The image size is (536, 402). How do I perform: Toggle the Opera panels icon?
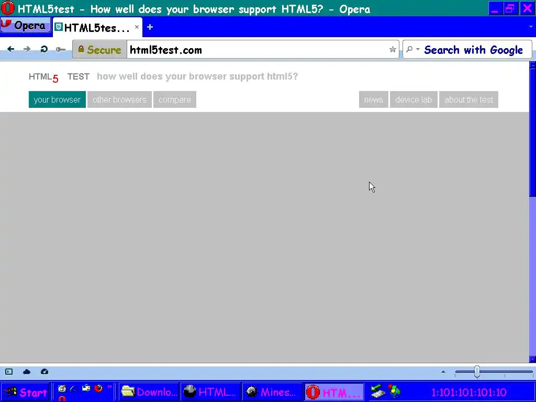tap(9, 372)
